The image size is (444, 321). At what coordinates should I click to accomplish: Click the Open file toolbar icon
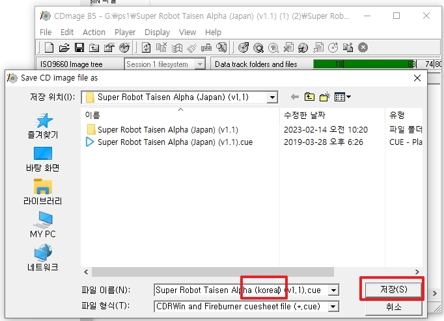click(x=64, y=47)
